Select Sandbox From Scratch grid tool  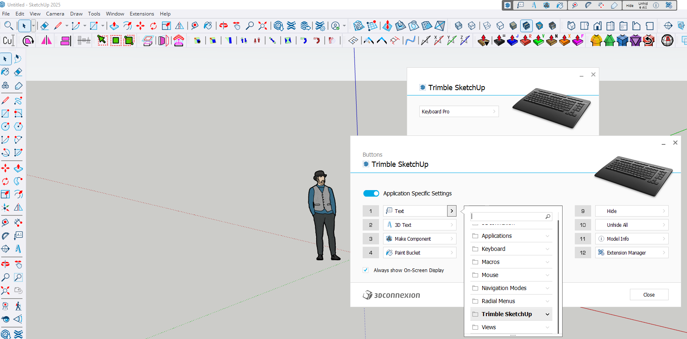point(372,26)
